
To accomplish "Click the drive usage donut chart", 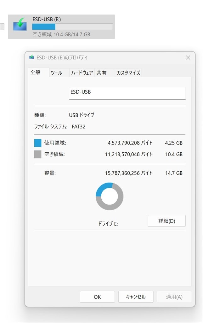I will (x=110, y=196).
